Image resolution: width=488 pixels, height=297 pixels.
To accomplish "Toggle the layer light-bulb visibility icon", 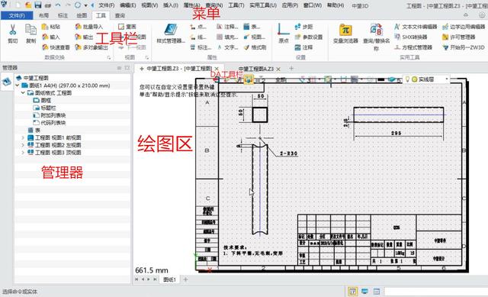I will [x=407, y=79].
